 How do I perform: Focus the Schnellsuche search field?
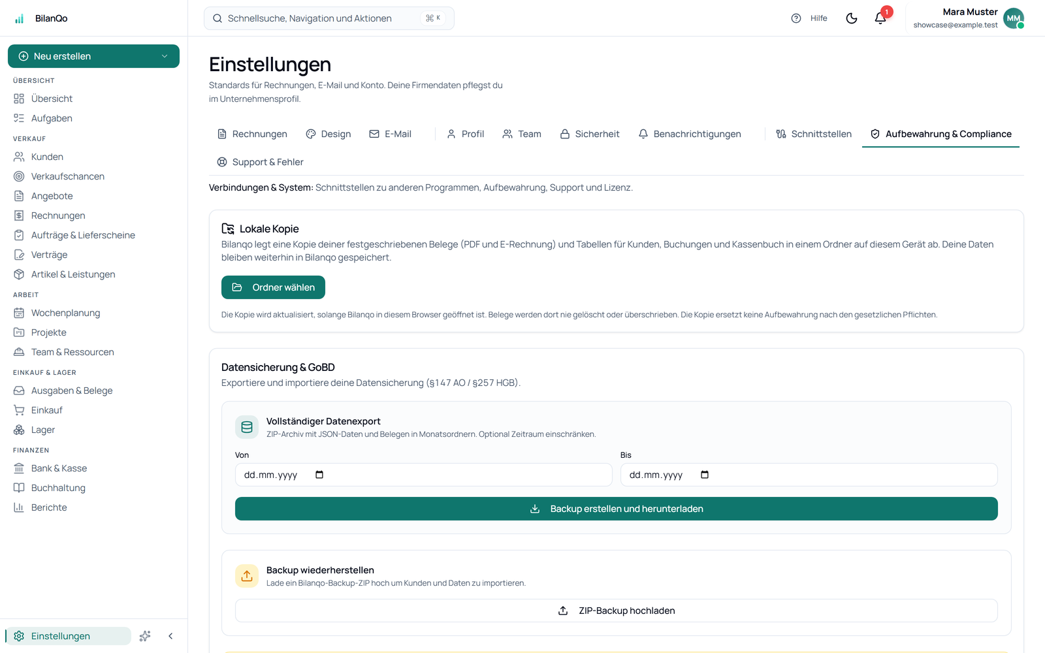[329, 18]
